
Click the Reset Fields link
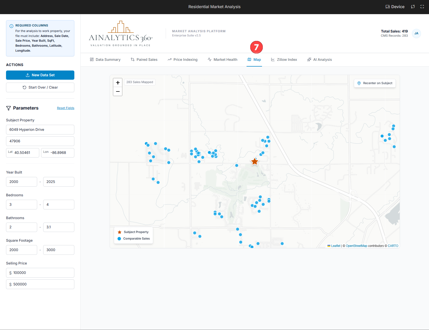[x=65, y=108]
